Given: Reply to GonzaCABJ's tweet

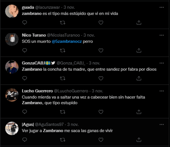Looking at the screenshot, I should click(25, 78).
